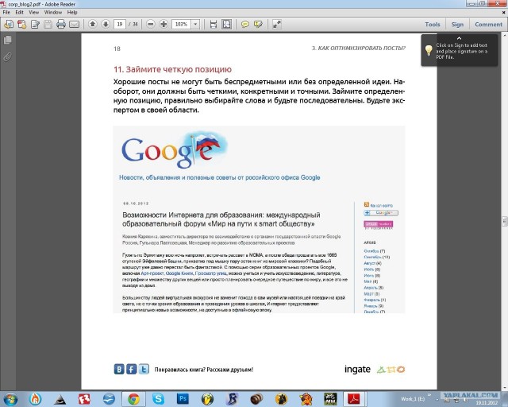Open the attachments paperclip panel
The image size is (508, 407).
pyautogui.click(x=7, y=56)
